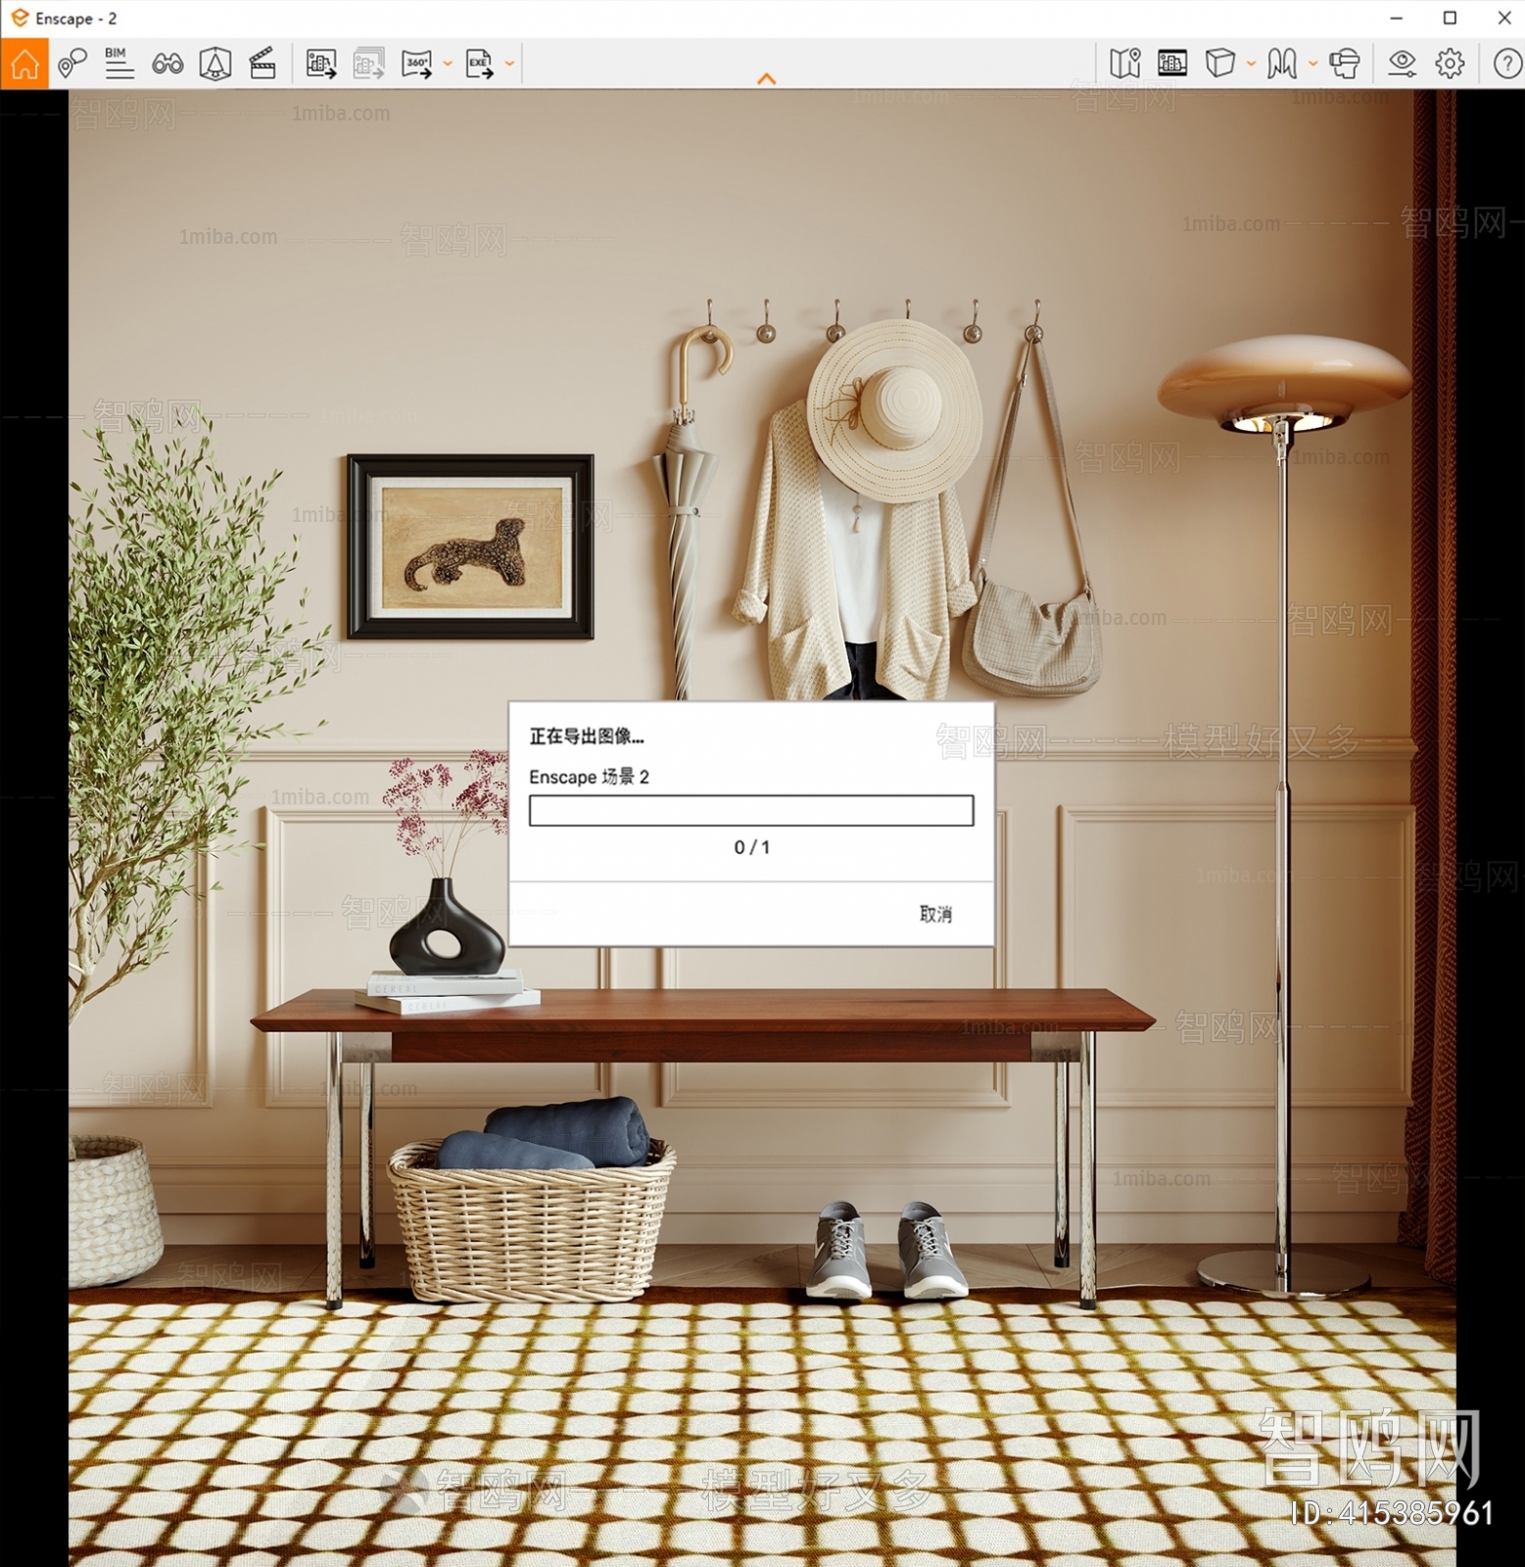This screenshot has width=1525, height=1567.
Task: Collapse the toolbar with orange chevron
Action: 767,78
